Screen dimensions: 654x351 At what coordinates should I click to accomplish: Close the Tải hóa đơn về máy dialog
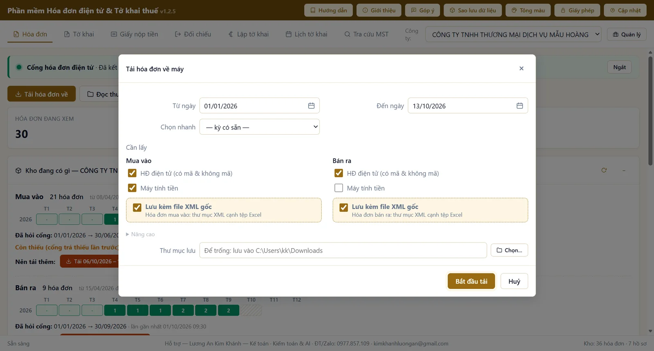coord(521,69)
